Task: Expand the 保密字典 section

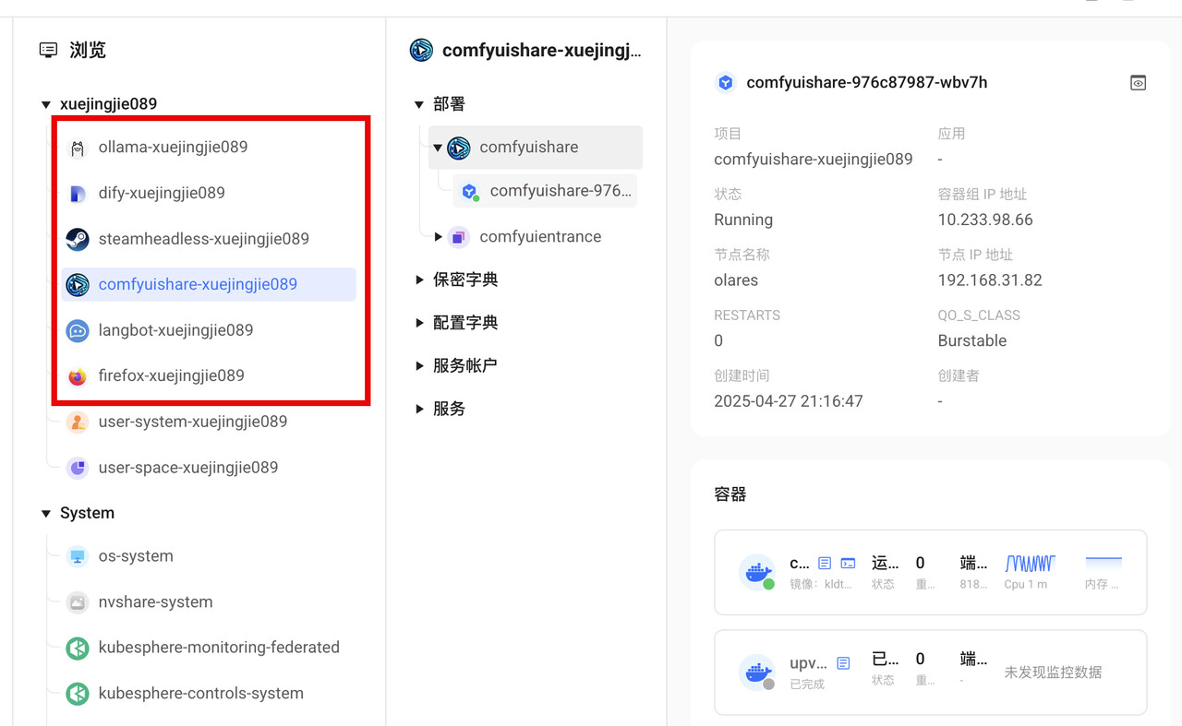Action: coord(419,280)
